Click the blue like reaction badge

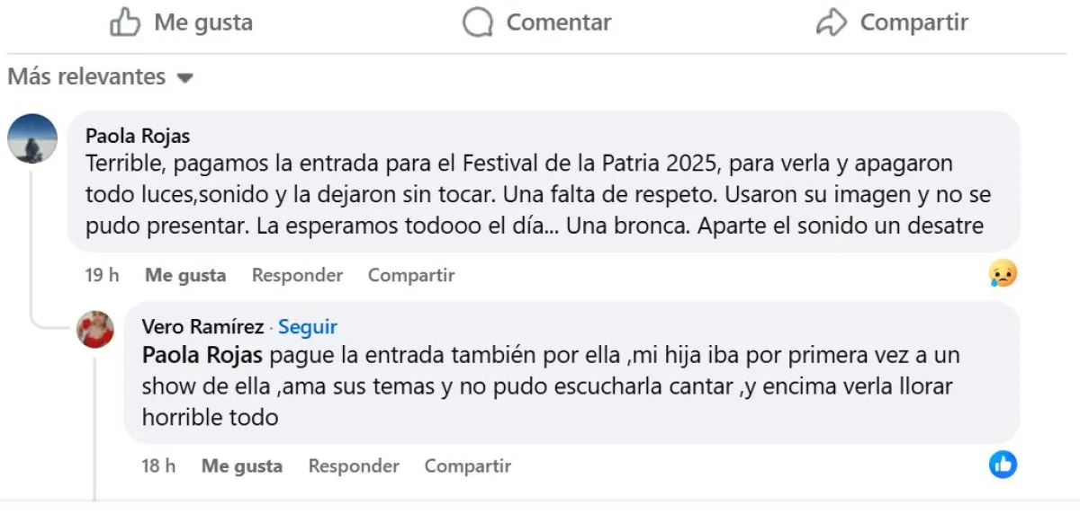[1003, 464]
